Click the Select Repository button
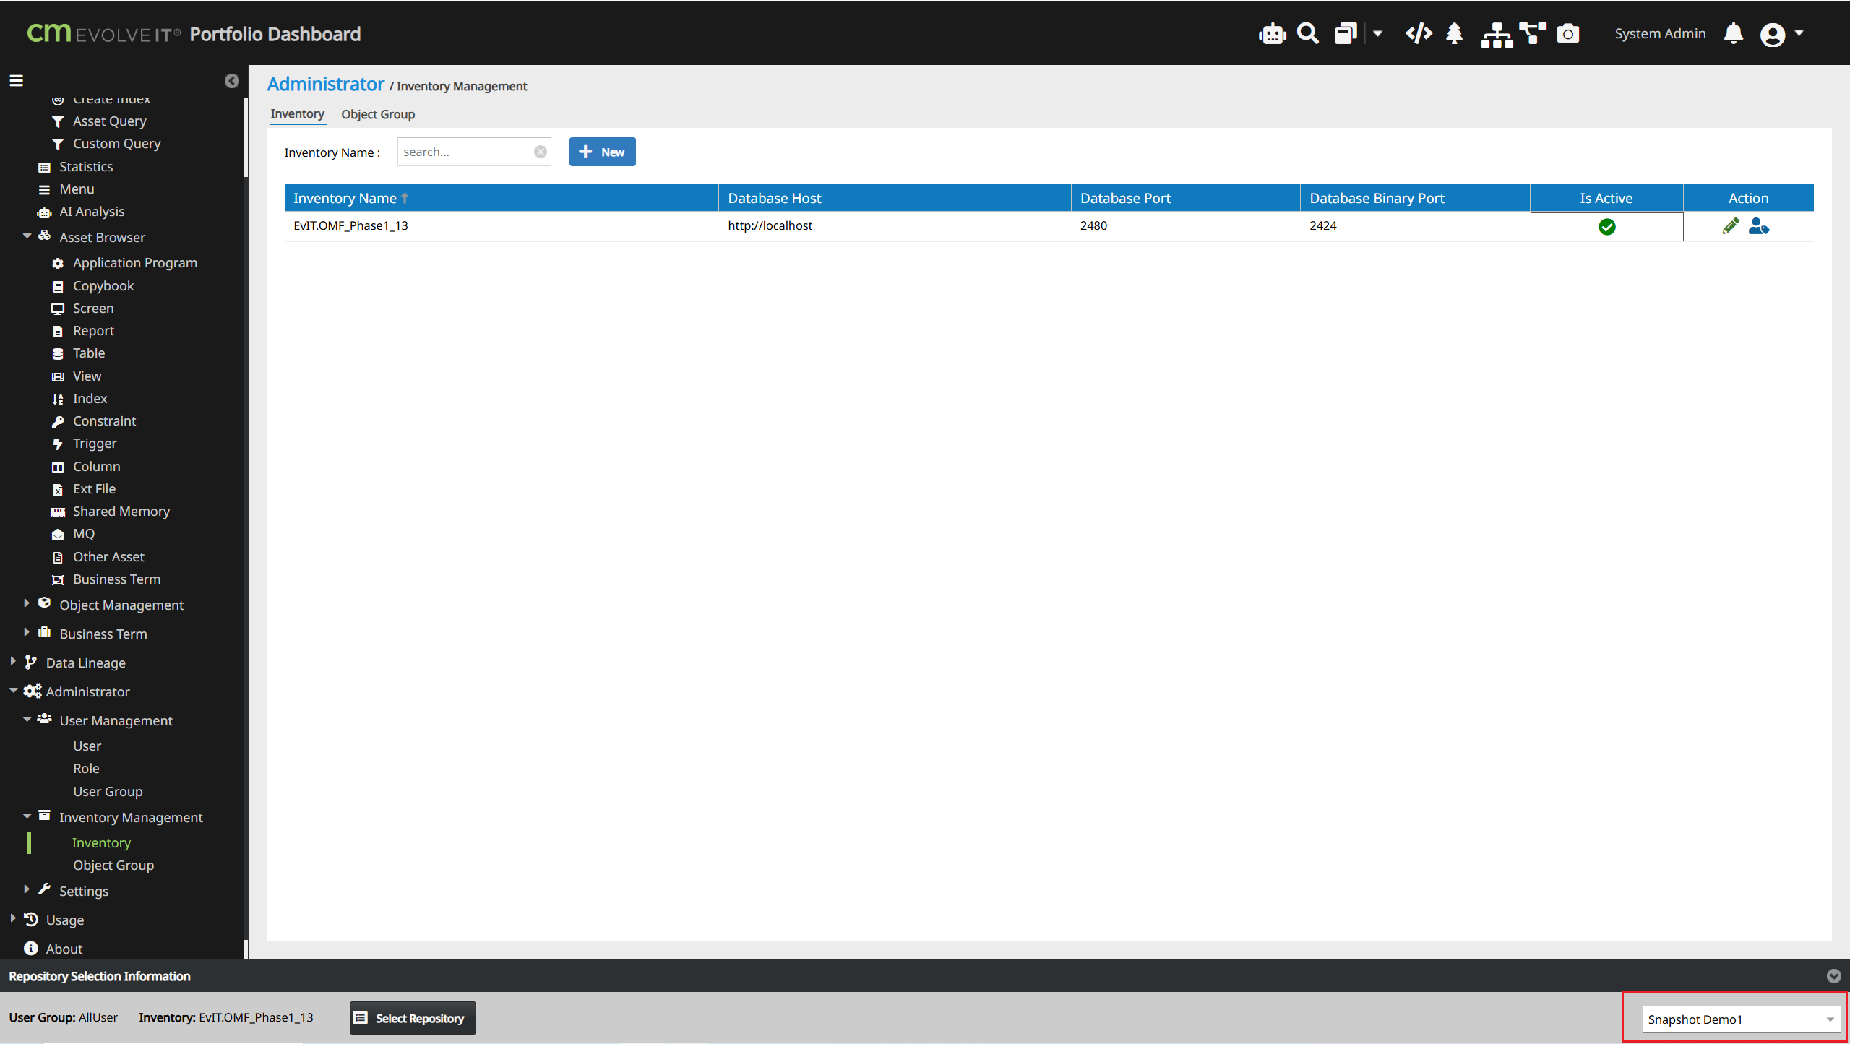Screen dimensions: 1850x1044 click(x=413, y=1018)
